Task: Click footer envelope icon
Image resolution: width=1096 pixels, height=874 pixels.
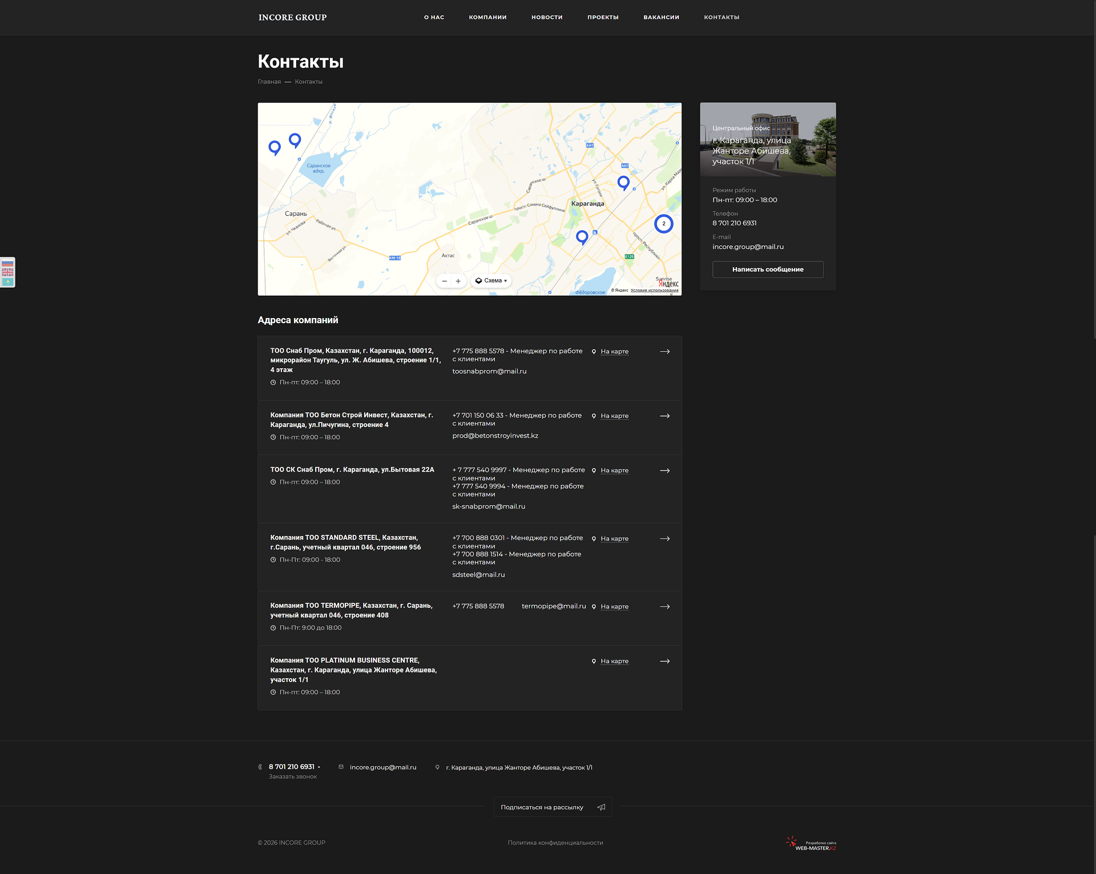Action: click(341, 767)
